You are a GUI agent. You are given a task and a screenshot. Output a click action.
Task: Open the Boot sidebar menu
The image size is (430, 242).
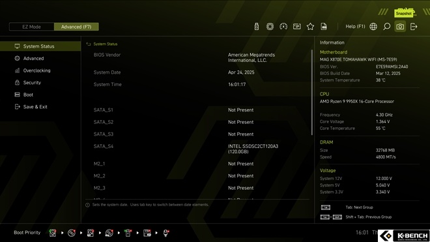(40, 95)
